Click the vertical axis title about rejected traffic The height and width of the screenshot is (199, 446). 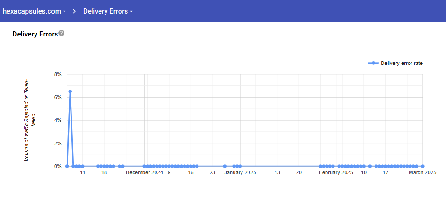(x=29, y=120)
